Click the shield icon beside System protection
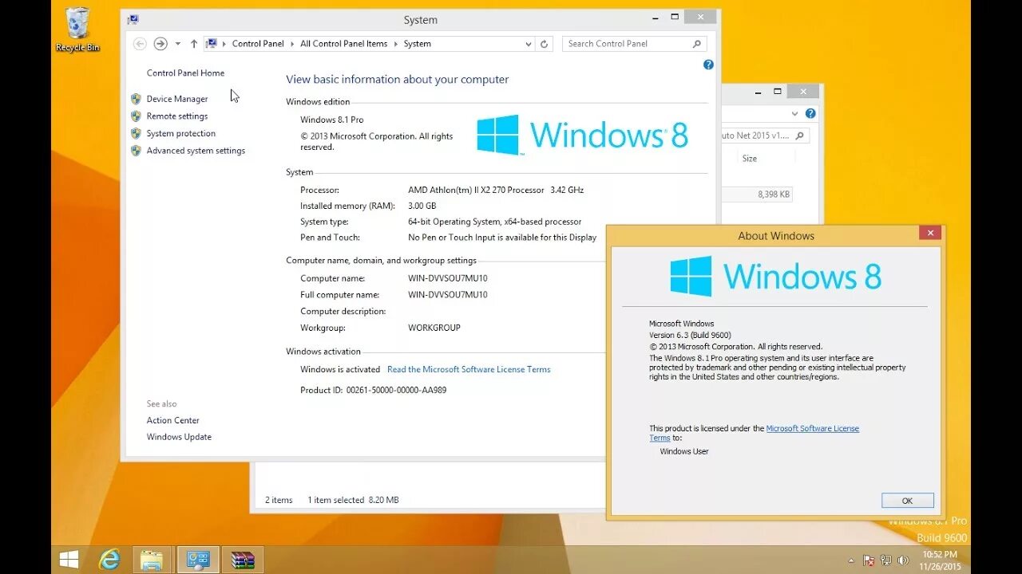Screen dimensions: 1022x574 click(x=136, y=133)
